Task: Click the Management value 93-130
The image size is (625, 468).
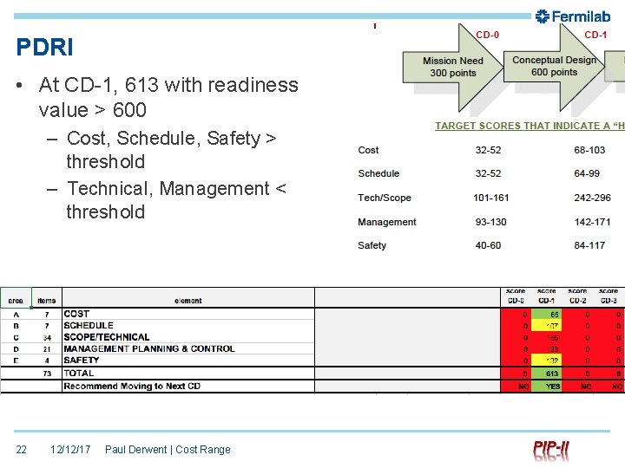Action: coord(490,222)
